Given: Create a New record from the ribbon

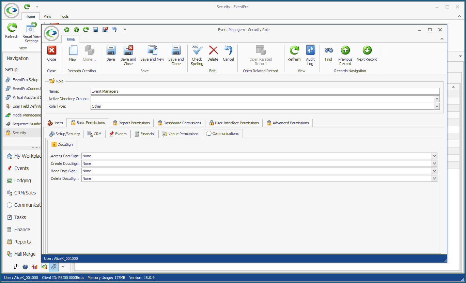Looking at the screenshot, I should pos(73,54).
